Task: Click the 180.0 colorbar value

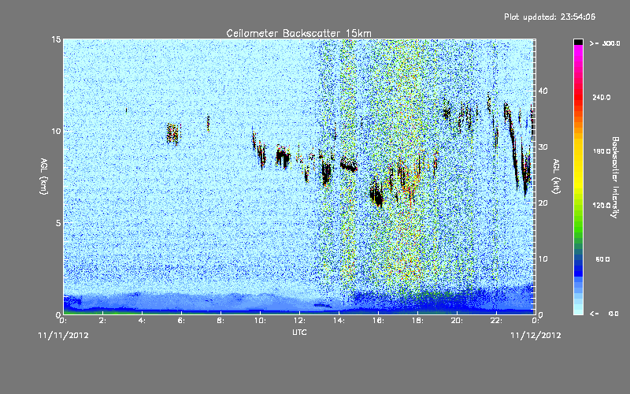Action: (x=601, y=151)
